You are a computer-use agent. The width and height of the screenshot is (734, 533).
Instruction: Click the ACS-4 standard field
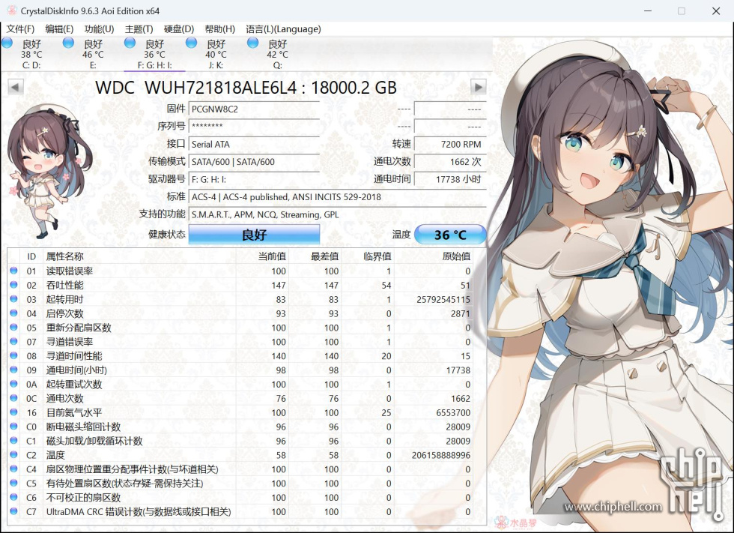coord(338,196)
